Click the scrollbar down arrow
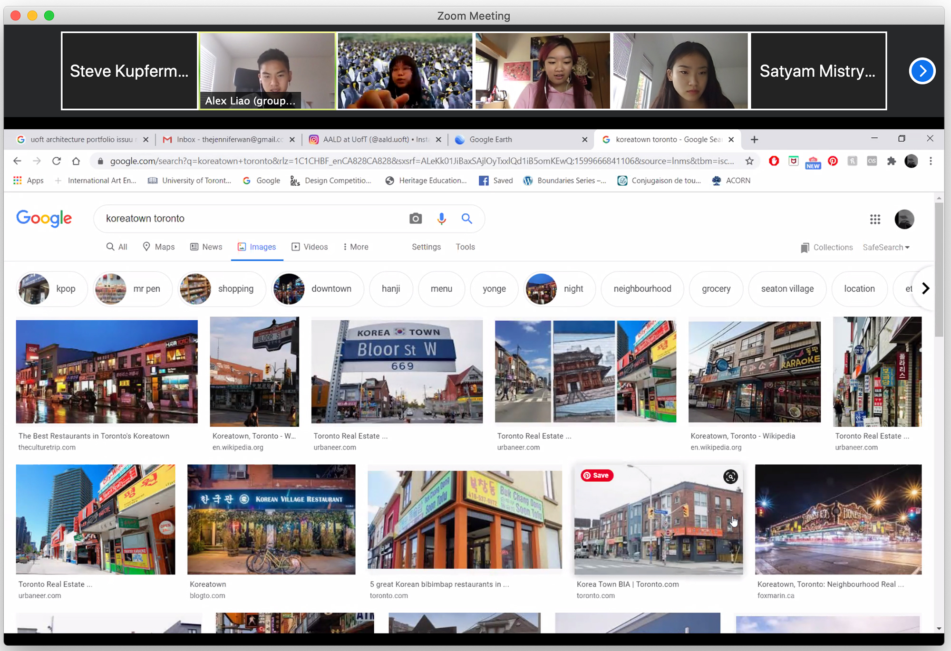Screen dimensions: 951x651 pos(939,629)
